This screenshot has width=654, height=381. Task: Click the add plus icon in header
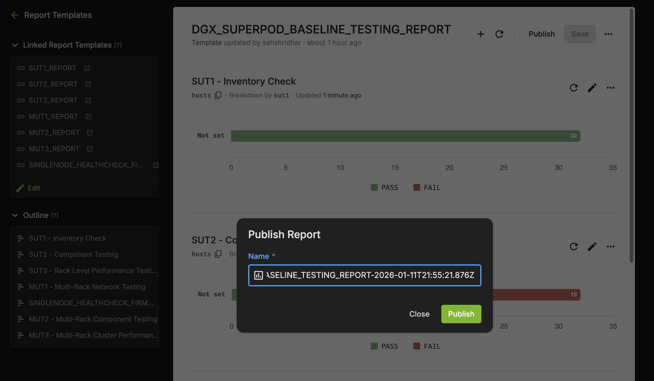click(481, 34)
